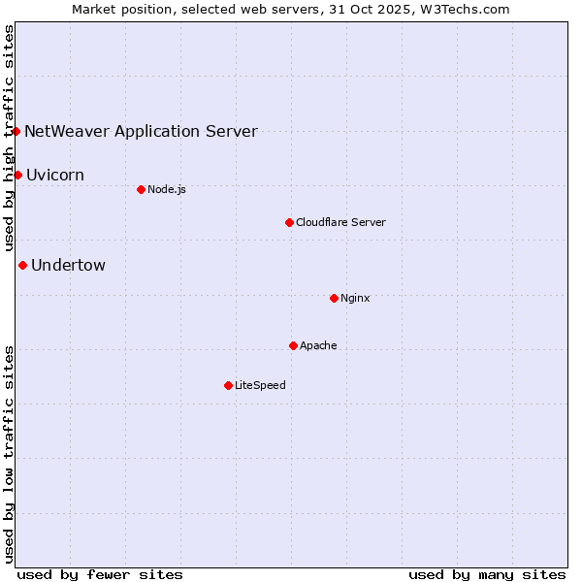This screenshot has width=582, height=582.
Task: Click the 'used by many sites' axis label
Action: pos(487,574)
